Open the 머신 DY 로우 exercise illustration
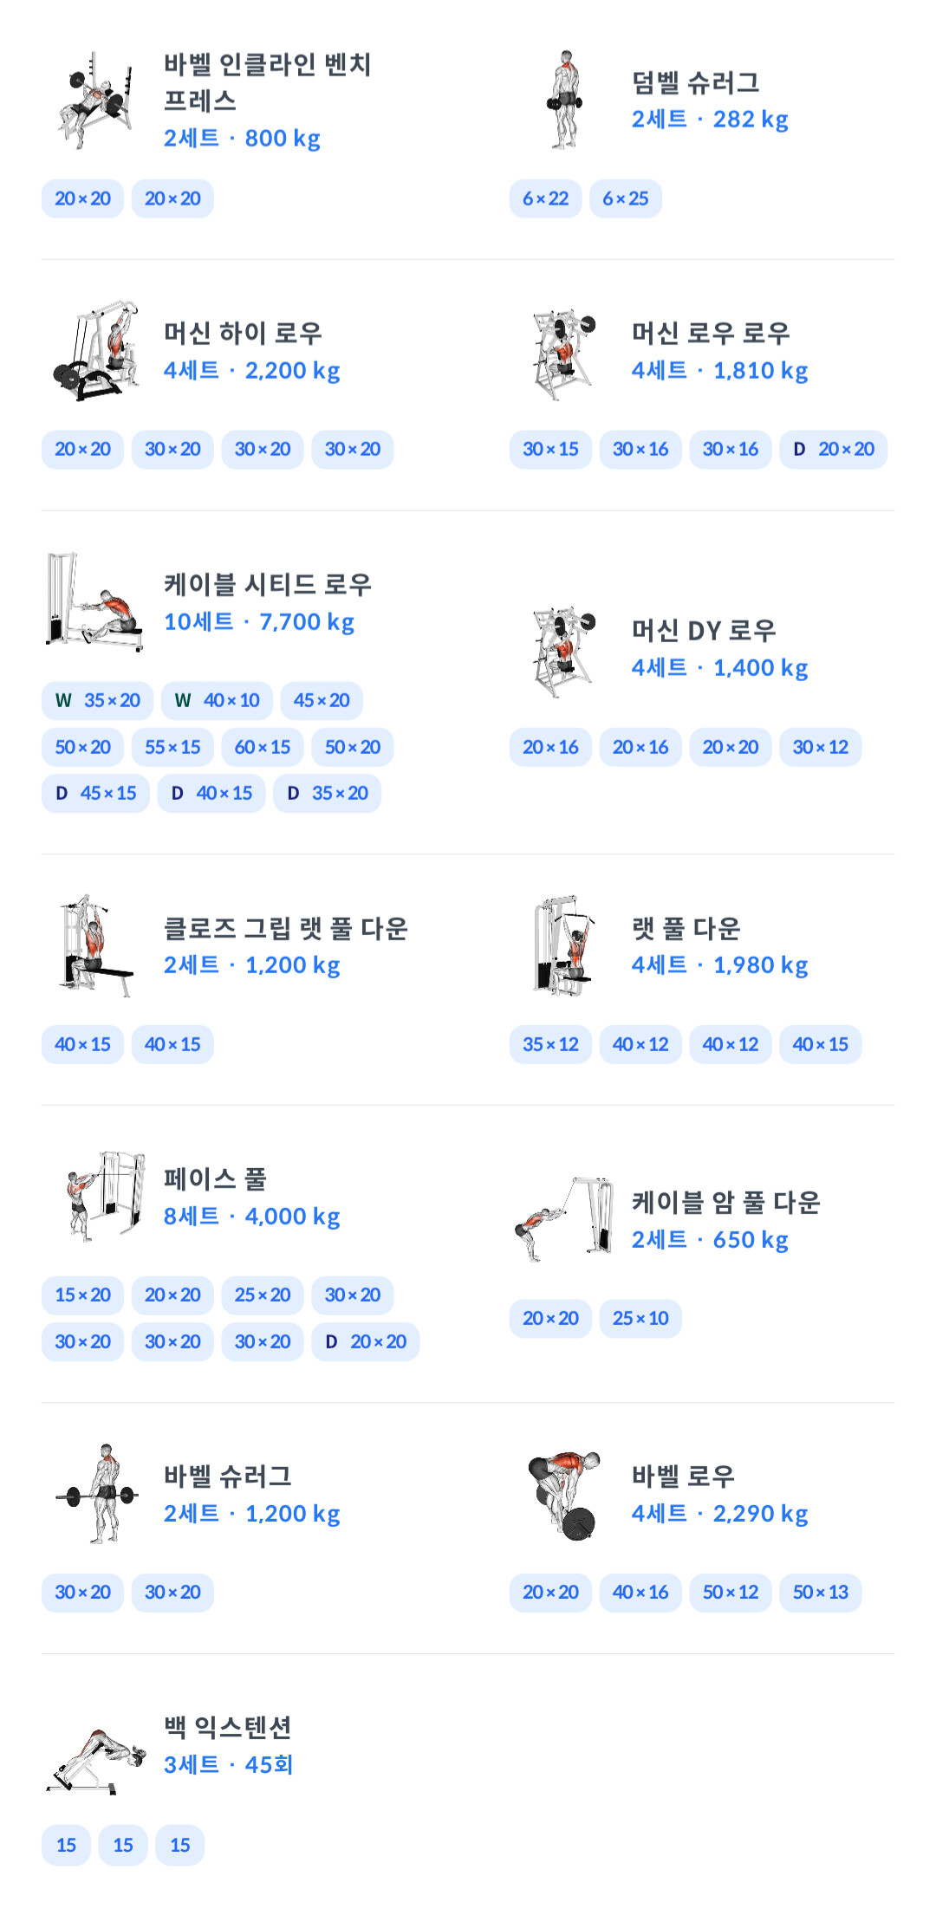The height and width of the screenshot is (1915, 936). click(563, 649)
